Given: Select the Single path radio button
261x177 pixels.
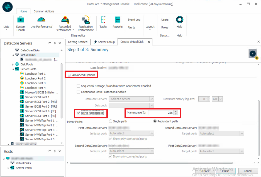Looking at the screenshot, I should click(x=111, y=121).
